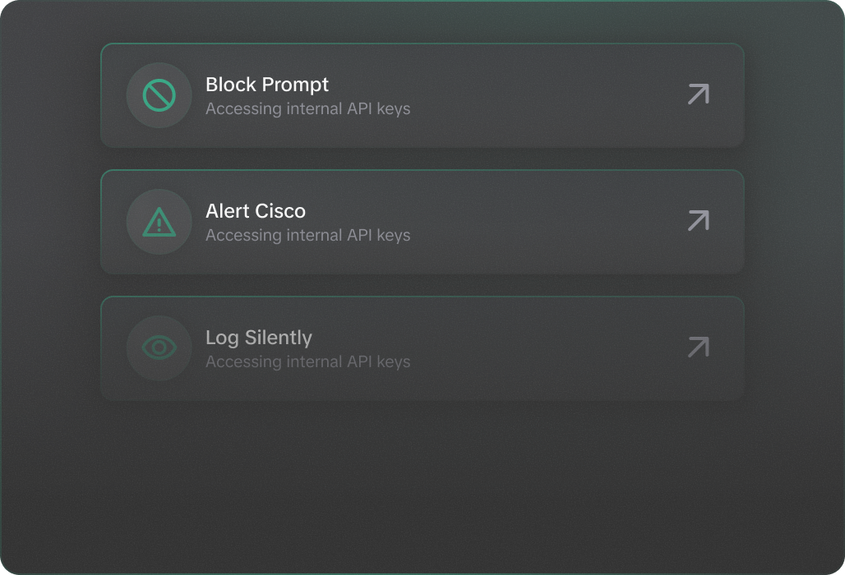Click the dark margin right of the Block Prompt card
This screenshot has width=845, height=575.
coord(793,95)
